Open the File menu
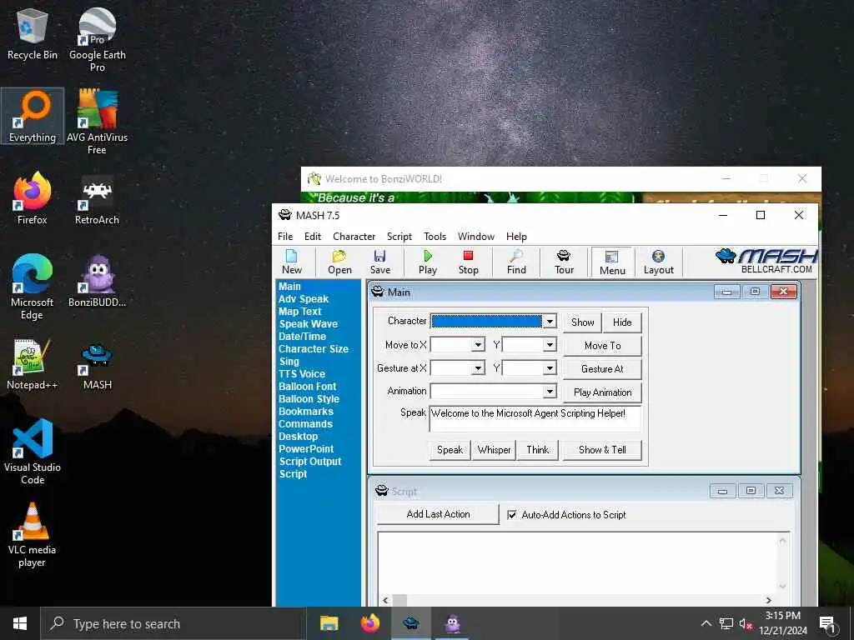The image size is (854, 640). tap(285, 236)
